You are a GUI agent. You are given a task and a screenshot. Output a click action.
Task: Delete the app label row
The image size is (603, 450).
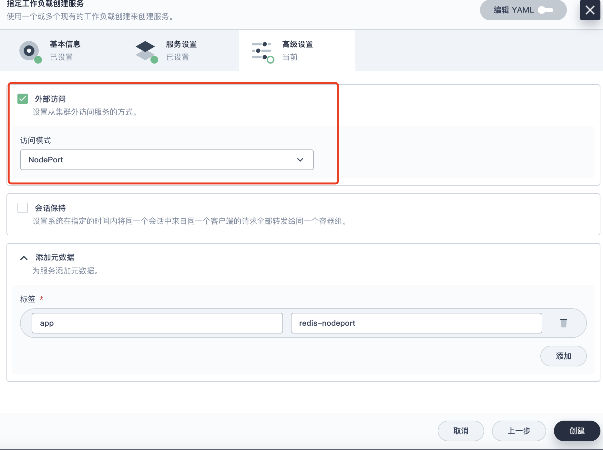(x=564, y=323)
